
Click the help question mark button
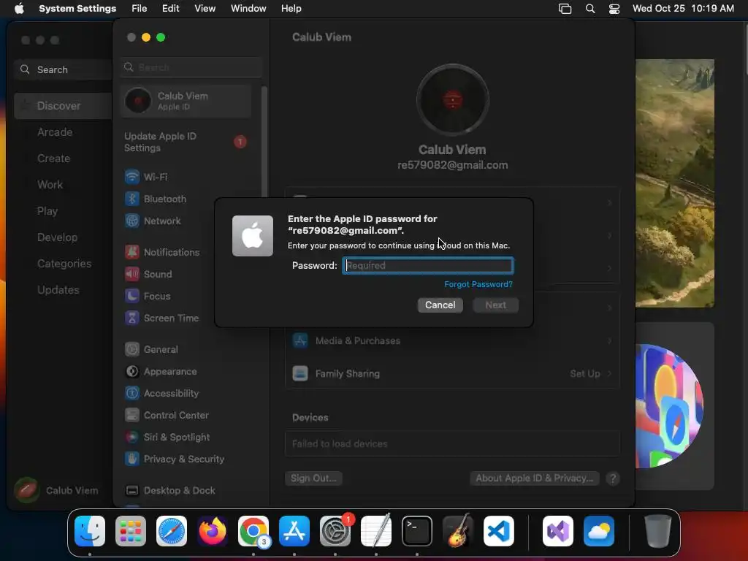(x=613, y=478)
